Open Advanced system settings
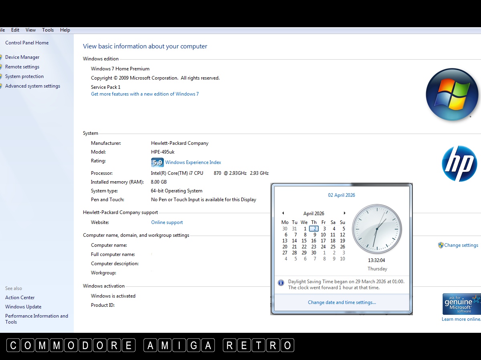 pyautogui.click(x=32, y=86)
